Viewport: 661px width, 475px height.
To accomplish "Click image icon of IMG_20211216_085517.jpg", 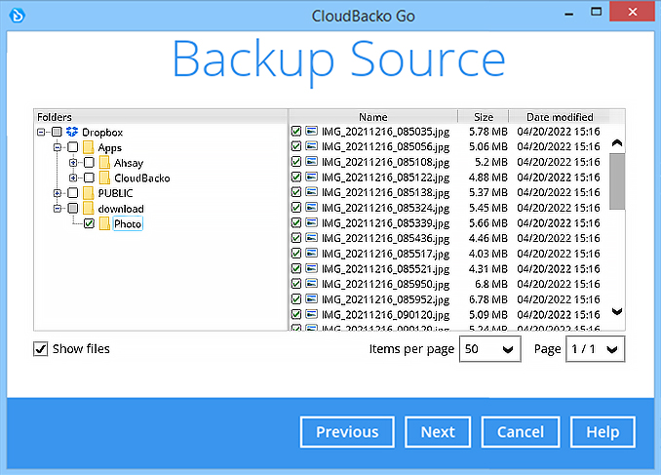I will (x=312, y=254).
